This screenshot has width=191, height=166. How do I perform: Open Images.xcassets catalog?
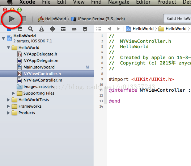47,87
